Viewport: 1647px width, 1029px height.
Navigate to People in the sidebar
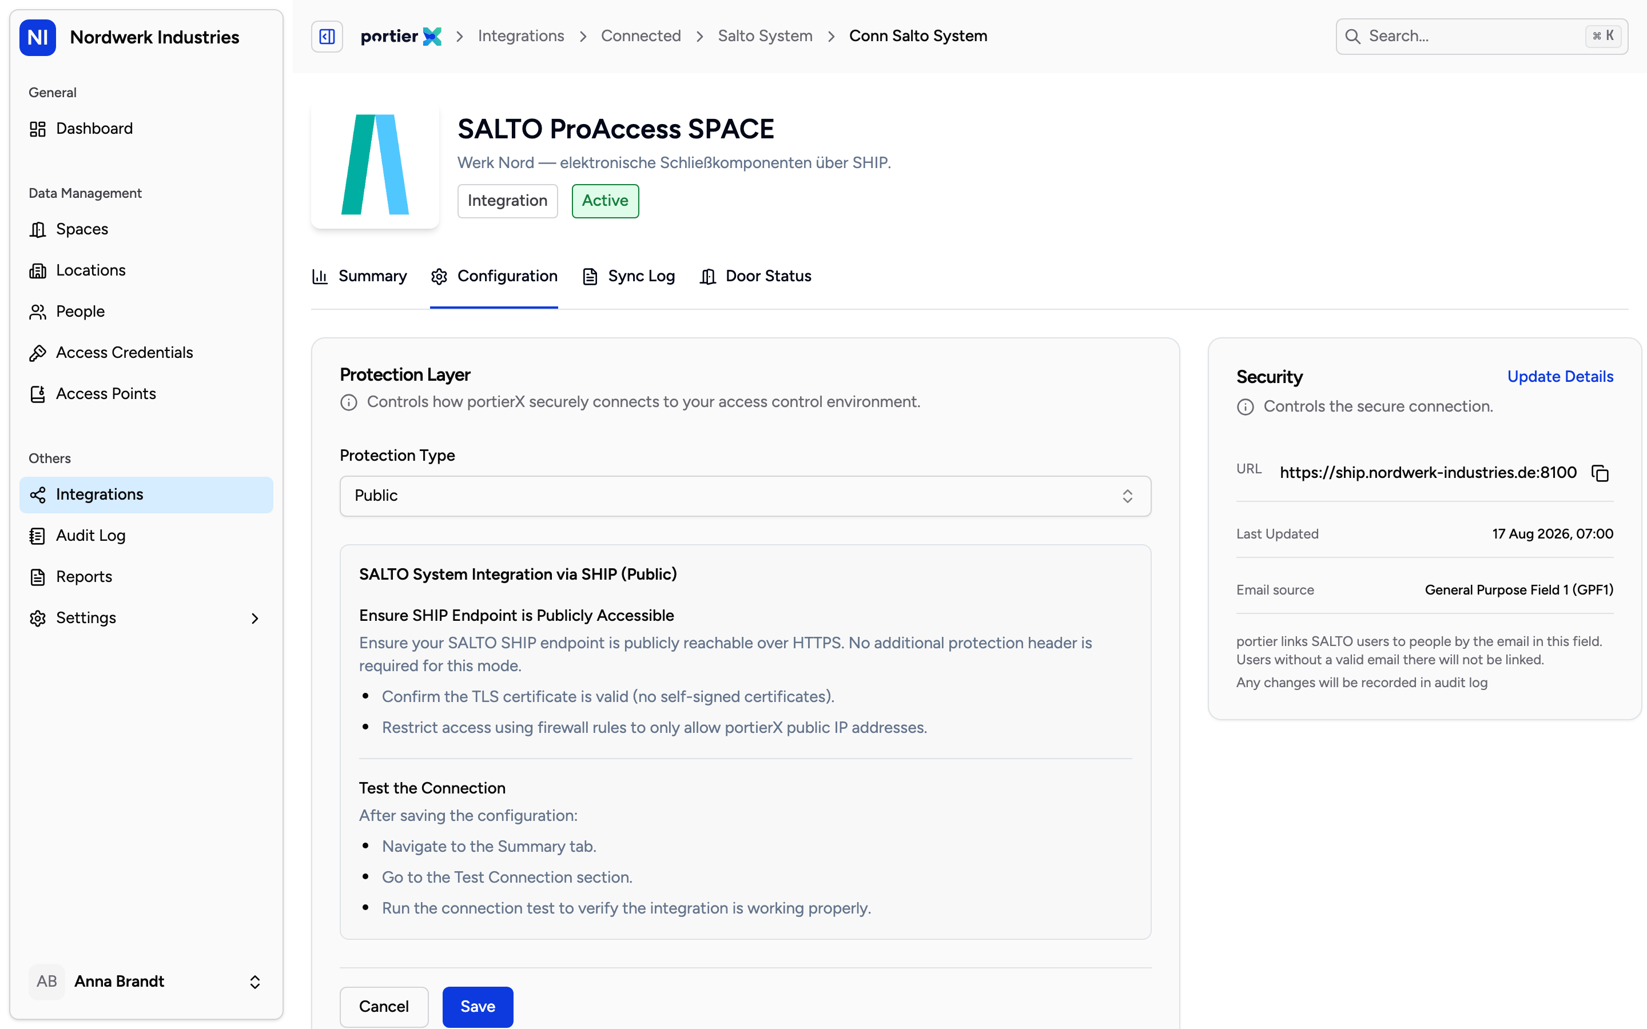pyautogui.click(x=146, y=312)
